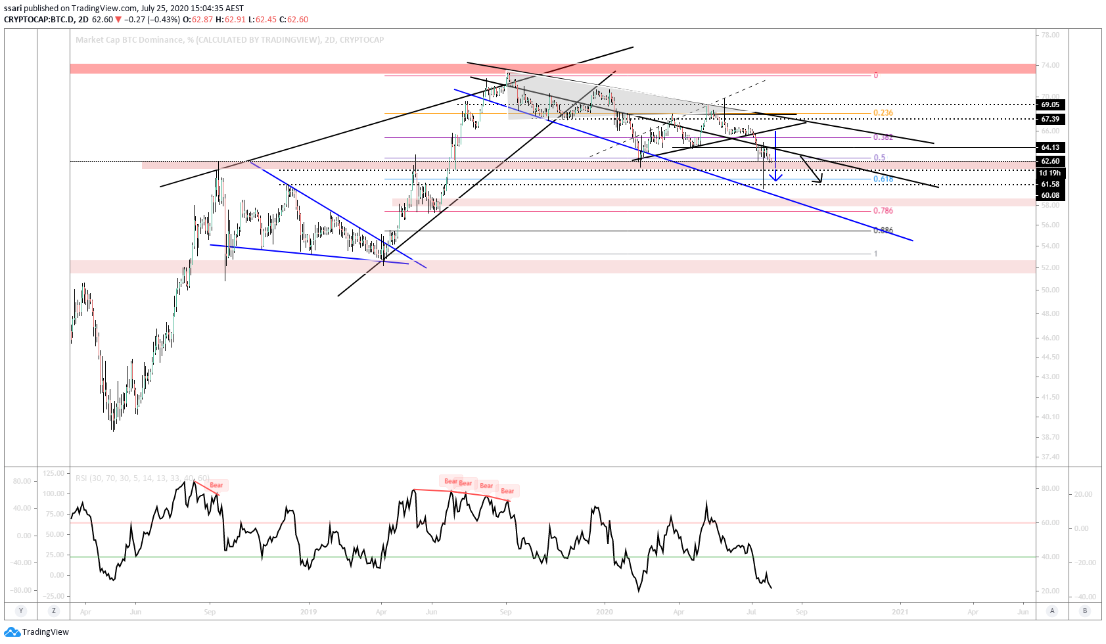Image resolution: width=1106 pixels, height=644 pixels.
Task: Select the 60.08 price label
Action: point(1050,195)
